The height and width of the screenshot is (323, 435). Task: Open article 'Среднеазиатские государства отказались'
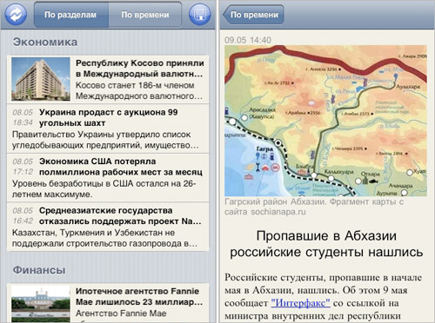point(108,227)
